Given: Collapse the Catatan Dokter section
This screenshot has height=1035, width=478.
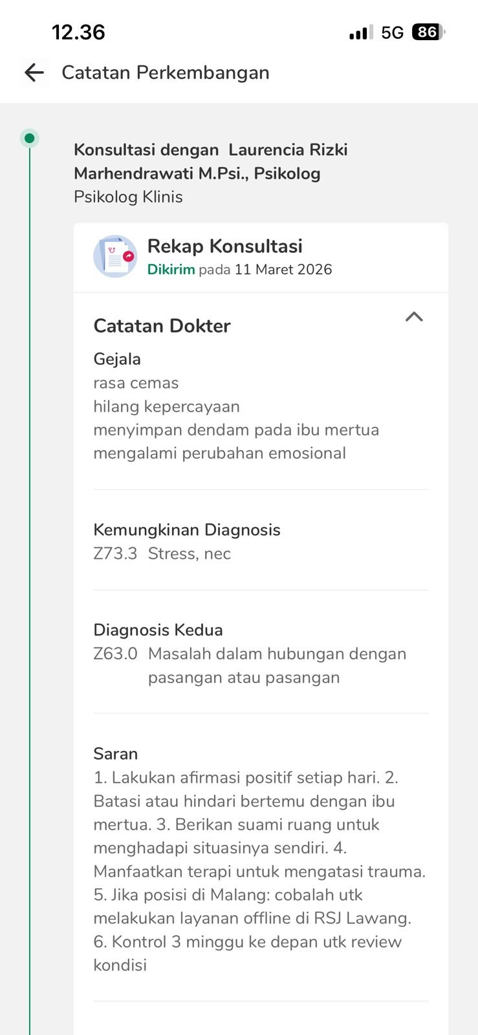Looking at the screenshot, I should click(x=414, y=317).
